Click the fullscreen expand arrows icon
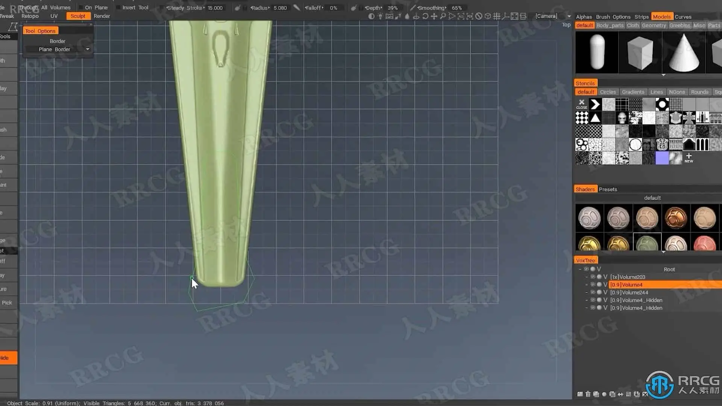The width and height of the screenshot is (722, 406). (514, 16)
